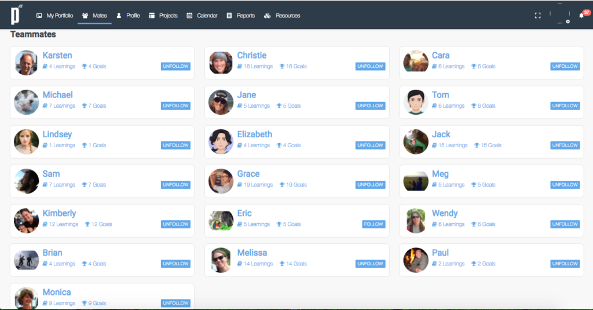Unfollow Grace
The width and height of the screenshot is (593, 310).
point(370,185)
